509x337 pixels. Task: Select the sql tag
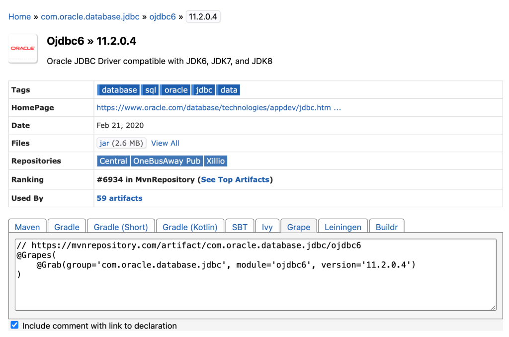click(x=150, y=90)
